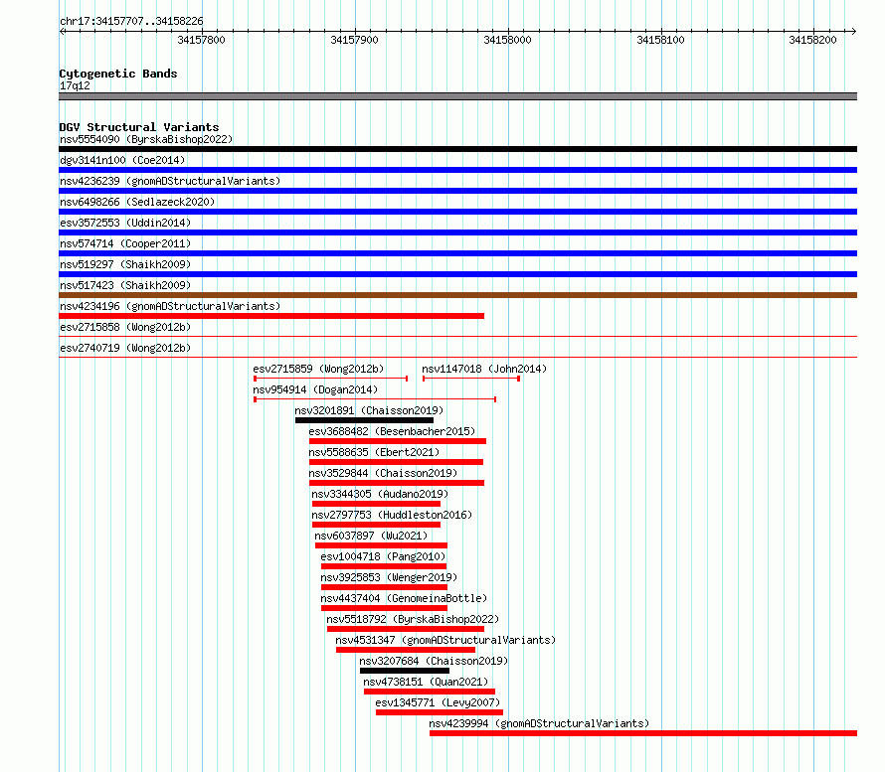The image size is (885, 772).
Task: Open esv1345771 (Levy2007) label
Action: (438, 702)
